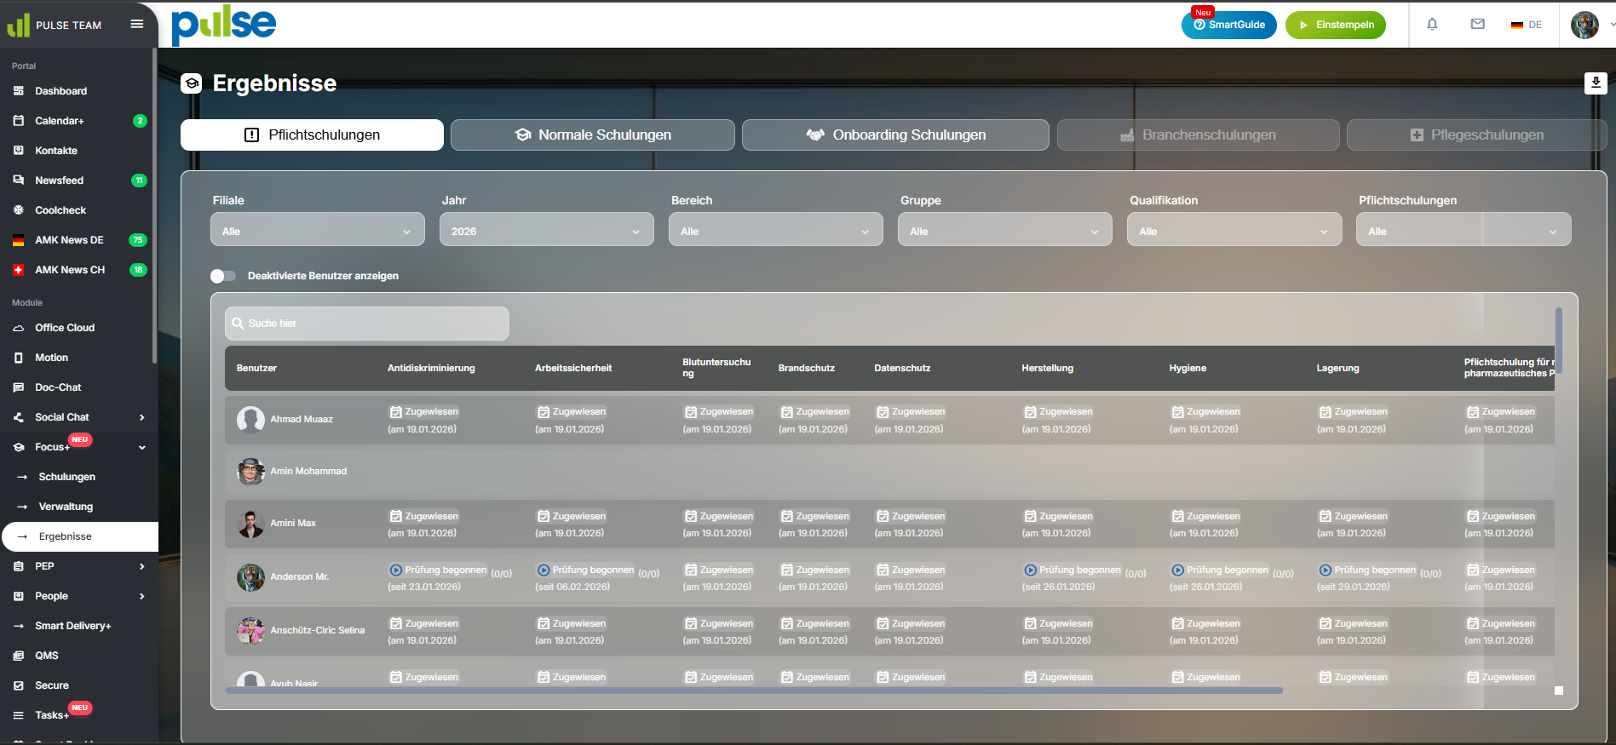Click the Office Cloud icon
This screenshot has height=745, width=1616.
point(19,328)
